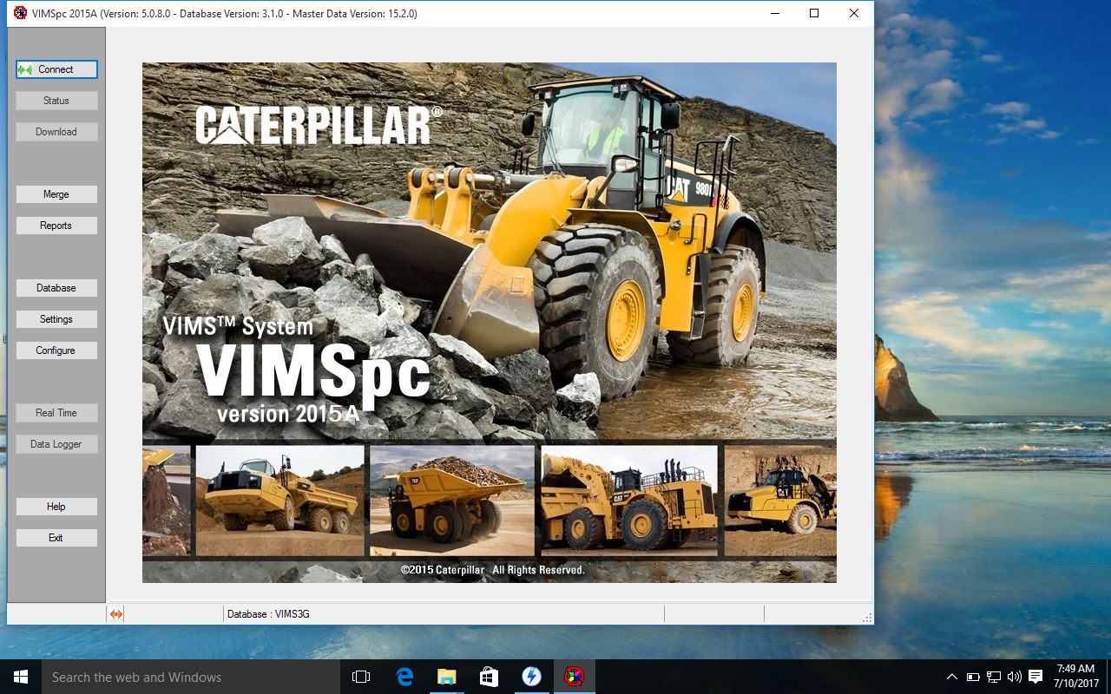Click the battery tray icon

tap(973, 677)
